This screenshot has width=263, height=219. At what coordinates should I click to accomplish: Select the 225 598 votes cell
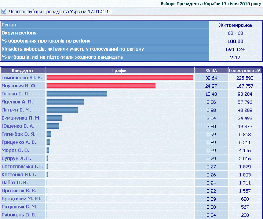[x=245, y=78]
